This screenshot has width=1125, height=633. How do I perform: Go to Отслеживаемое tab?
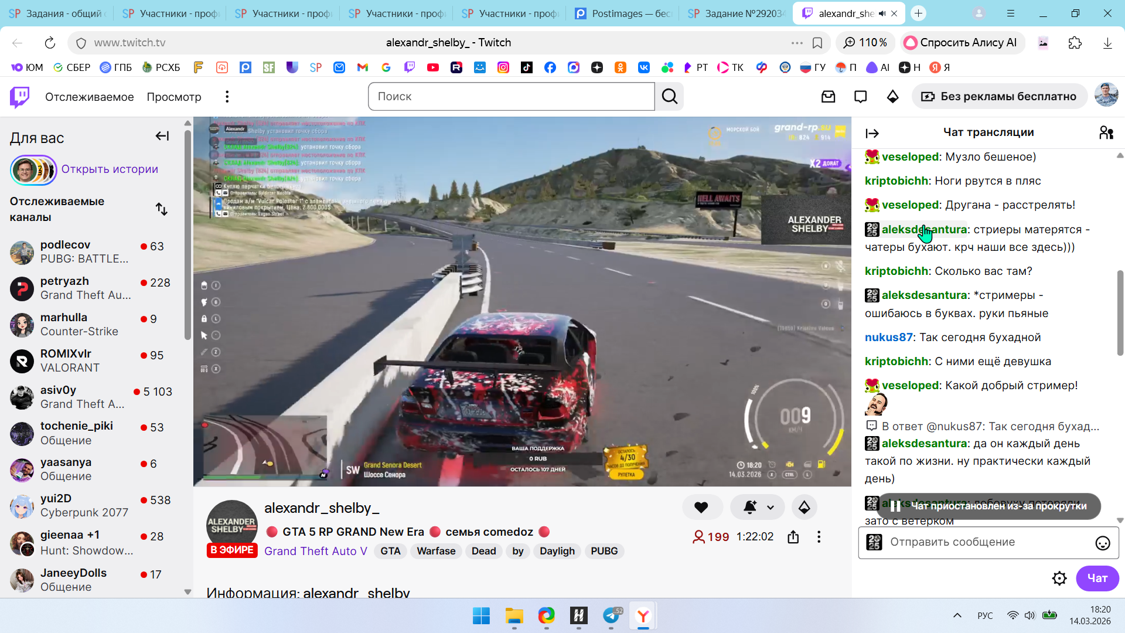click(x=89, y=97)
